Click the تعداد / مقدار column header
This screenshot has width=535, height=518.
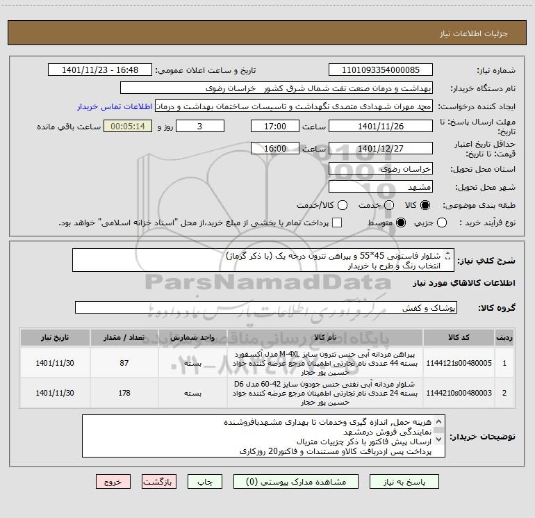[x=124, y=337]
